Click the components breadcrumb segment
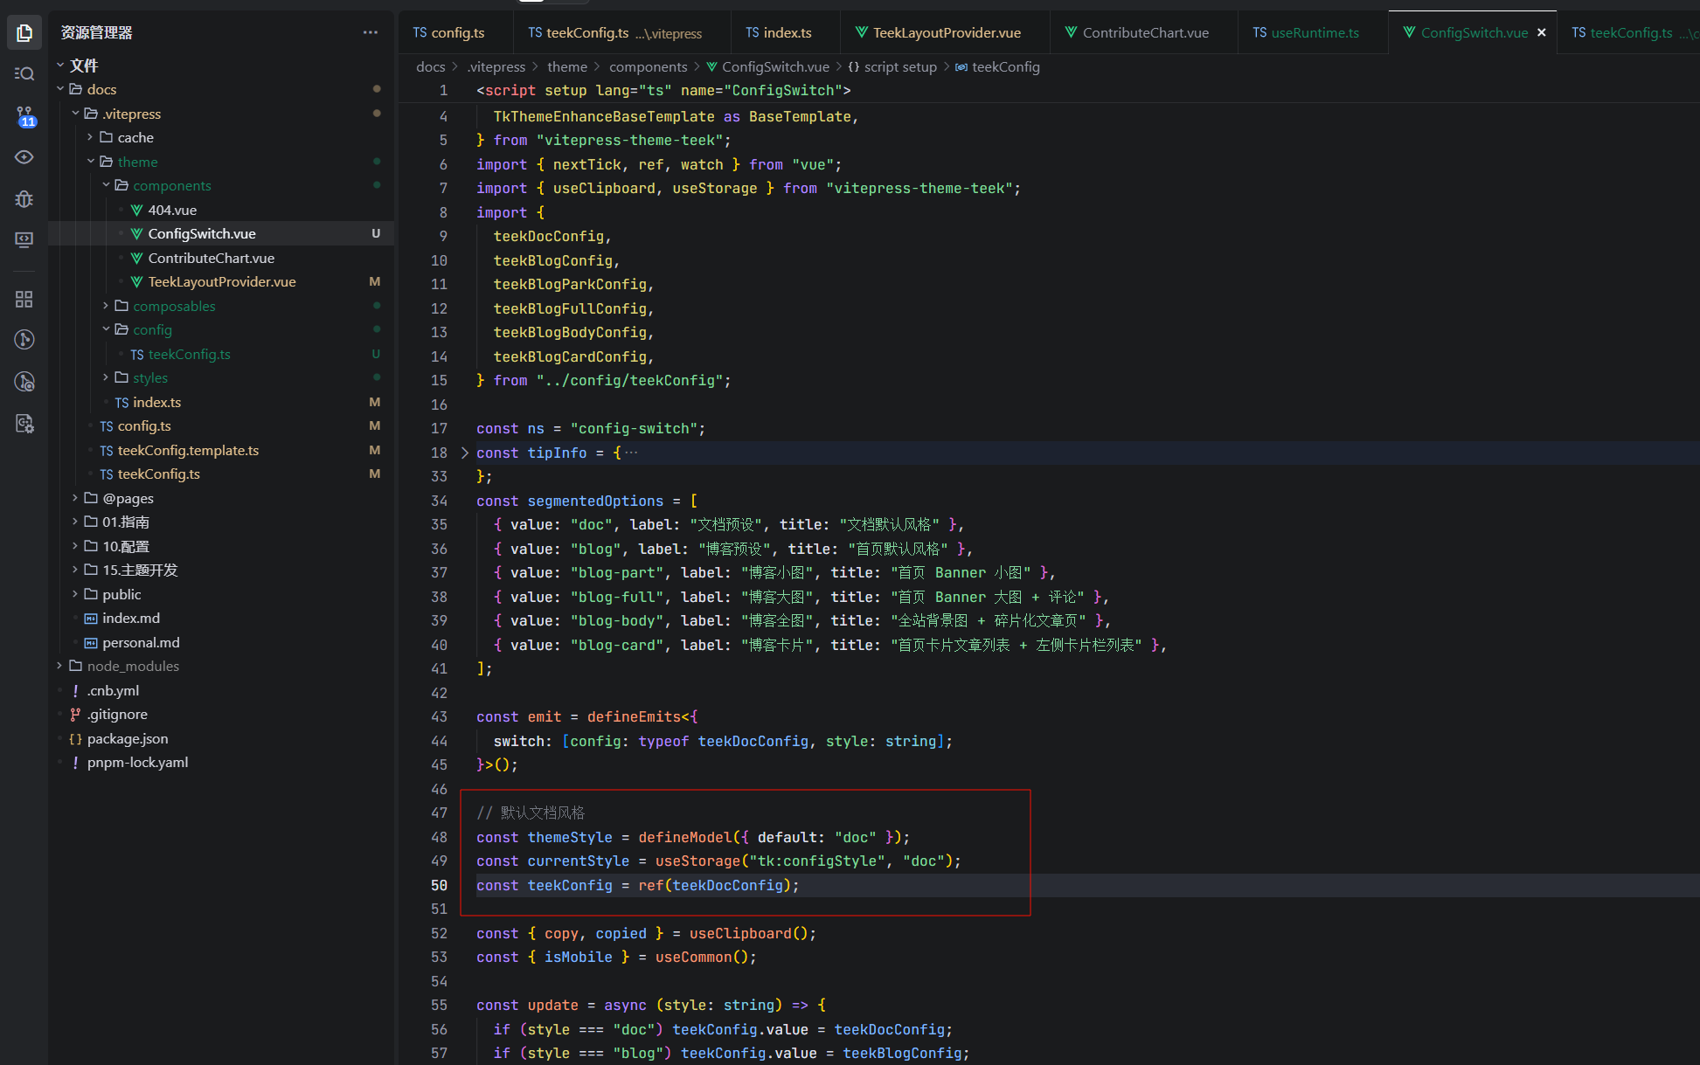 point(648,67)
